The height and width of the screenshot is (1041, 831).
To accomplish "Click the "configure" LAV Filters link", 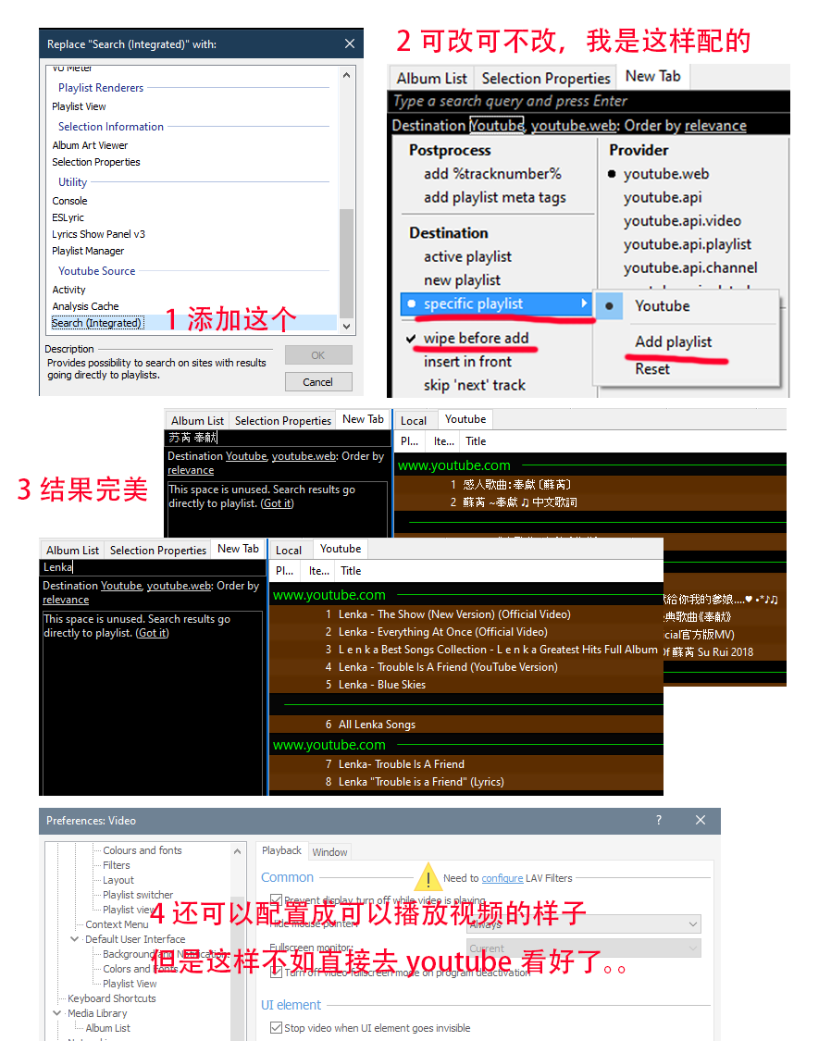I will [501, 877].
